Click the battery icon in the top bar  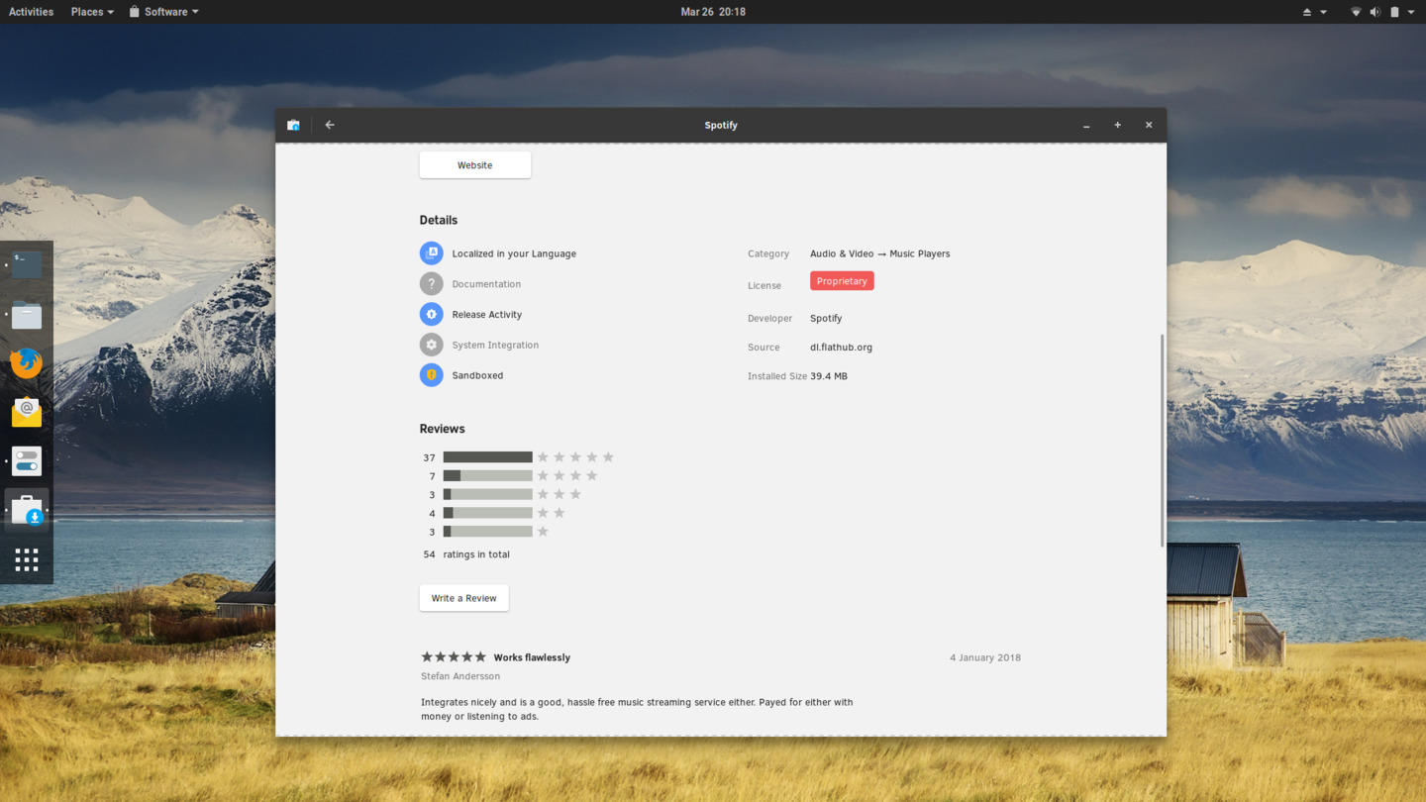coord(1394,12)
